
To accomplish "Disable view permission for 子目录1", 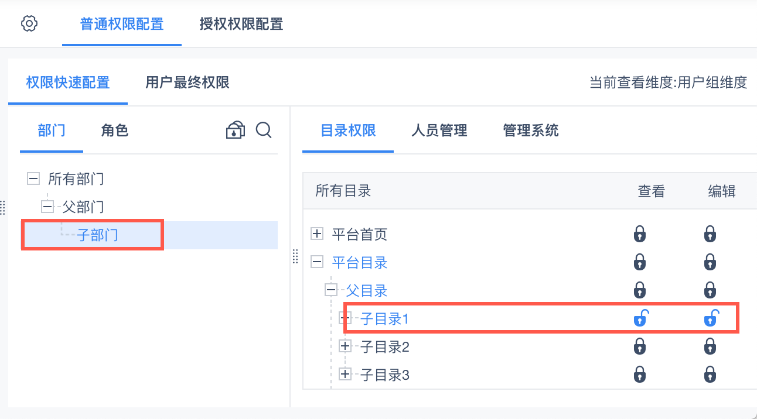I will coord(640,319).
